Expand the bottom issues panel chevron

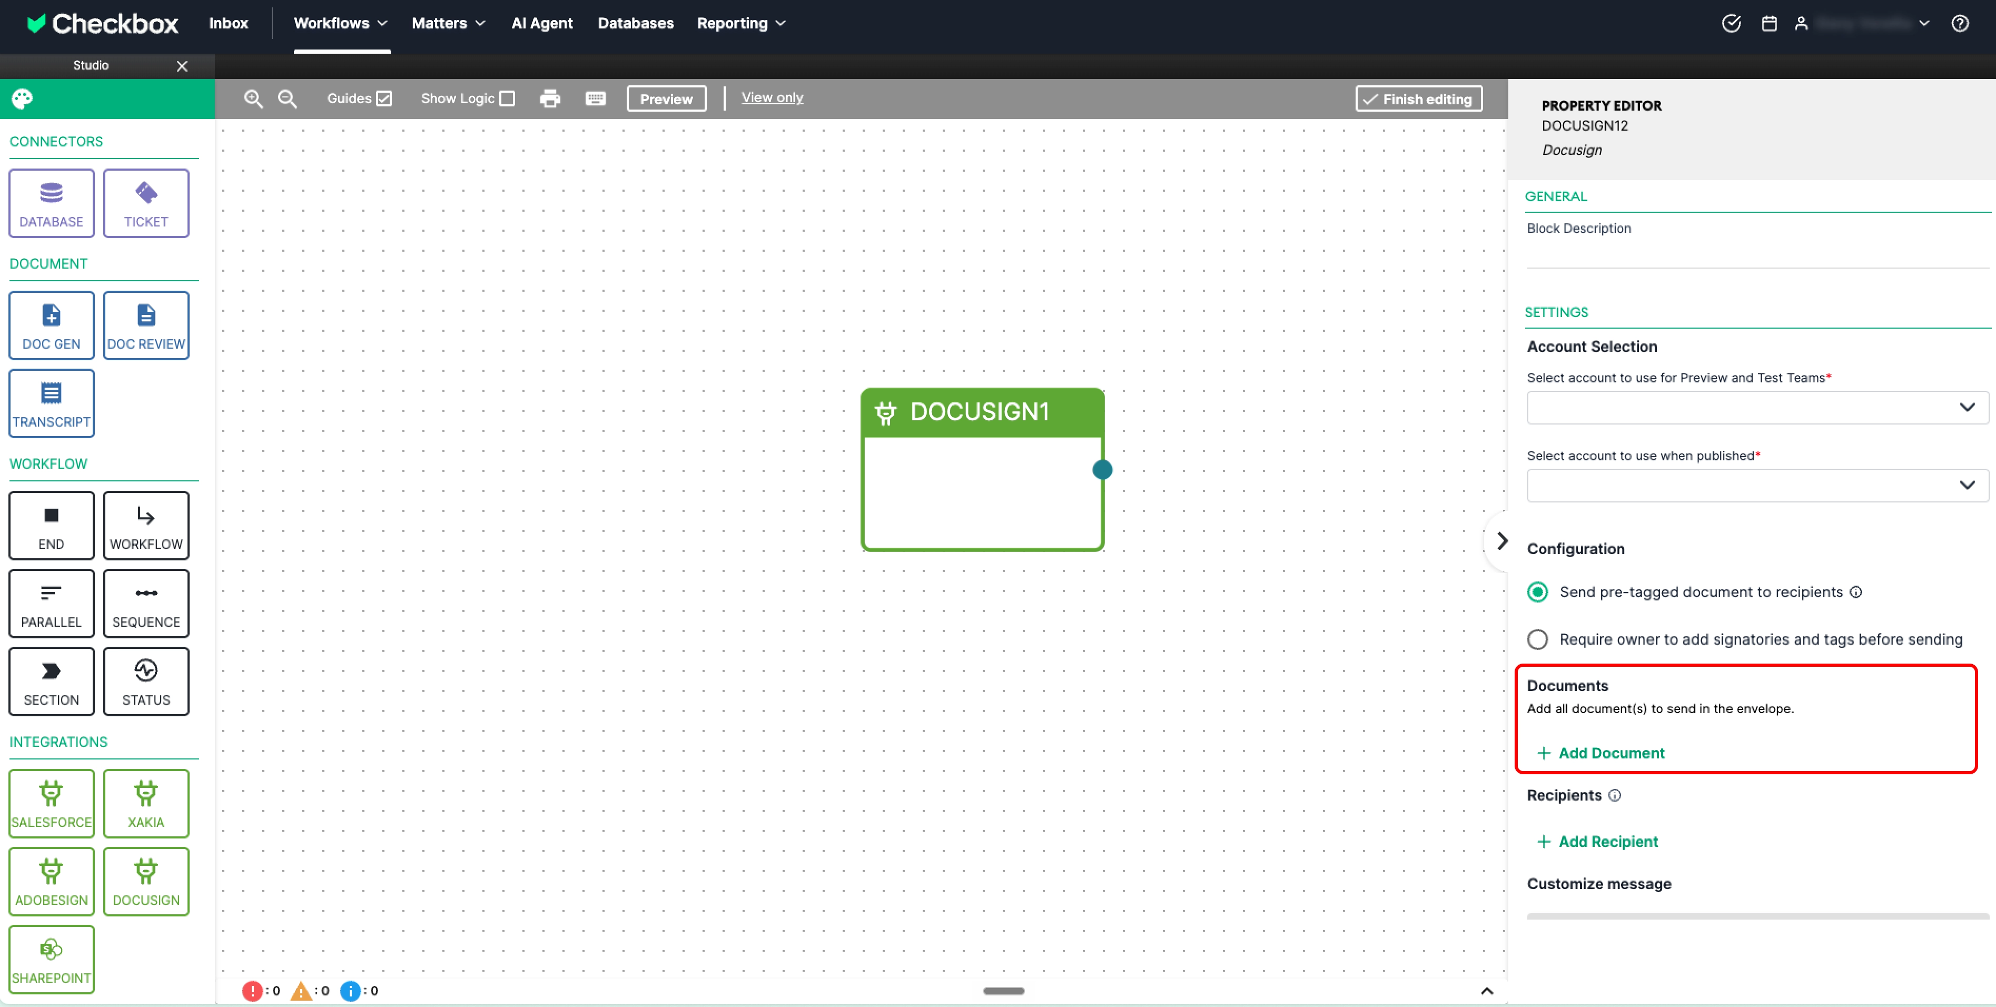click(x=1487, y=992)
